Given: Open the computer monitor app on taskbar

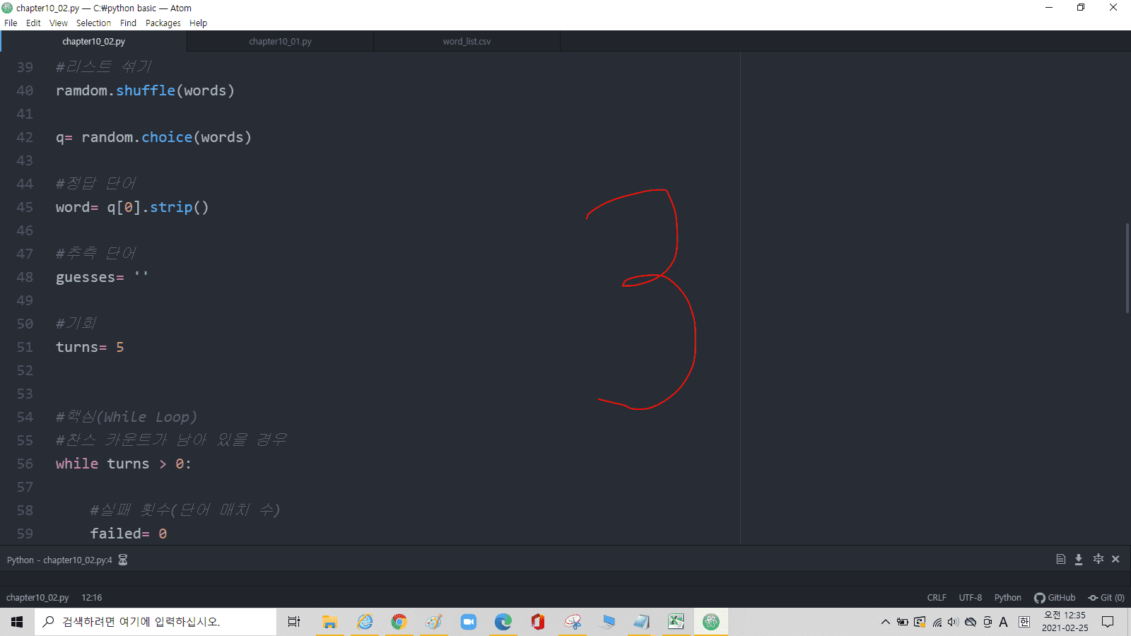Looking at the screenshot, I should tap(607, 622).
